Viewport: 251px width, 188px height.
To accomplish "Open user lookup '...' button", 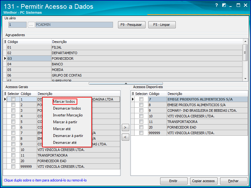I will [x=31, y=25].
